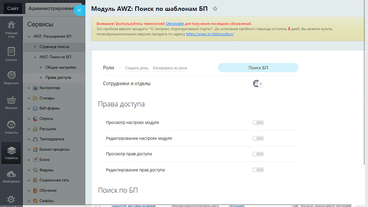Toggle Просмотр прав доступа switch
The width and height of the screenshot is (368, 207).
258,154
